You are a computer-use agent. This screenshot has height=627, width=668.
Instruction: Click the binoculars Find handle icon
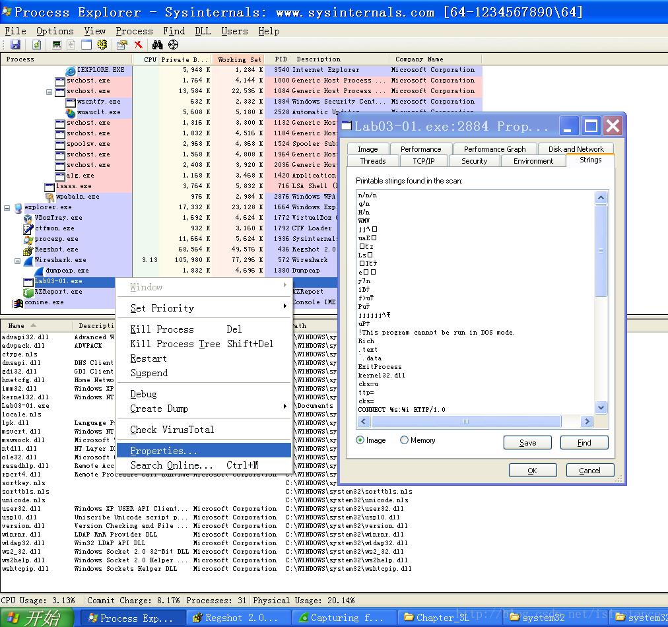[158, 45]
